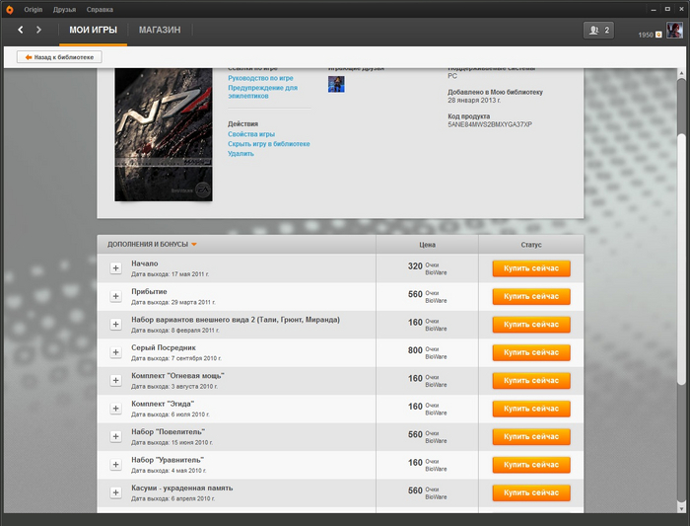Expand the Прибытие add-on row

click(115, 296)
